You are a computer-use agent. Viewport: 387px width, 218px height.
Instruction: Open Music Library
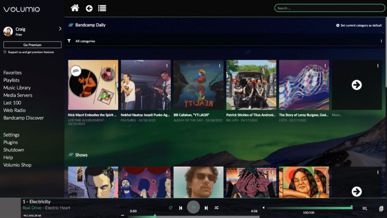click(x=17, y=88)
